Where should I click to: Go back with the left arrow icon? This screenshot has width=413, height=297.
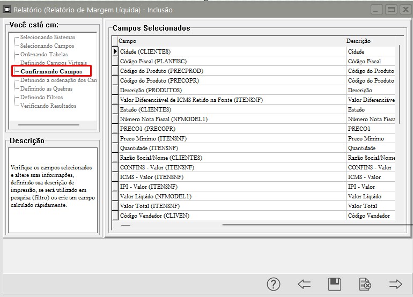[x=304, y=284]
